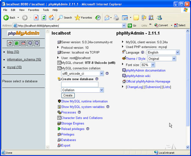Click help icon next to Create new database

[x=97, y=79]
